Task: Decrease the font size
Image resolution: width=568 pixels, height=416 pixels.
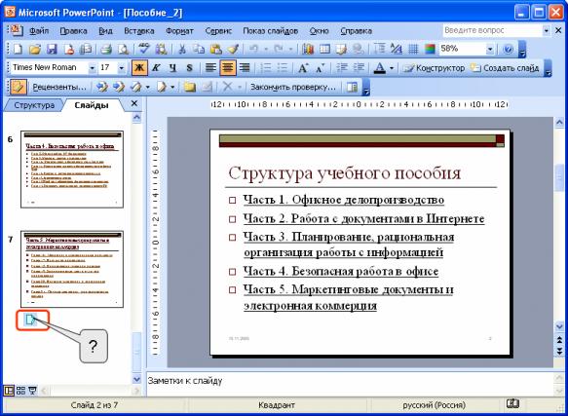Action: 321,68
